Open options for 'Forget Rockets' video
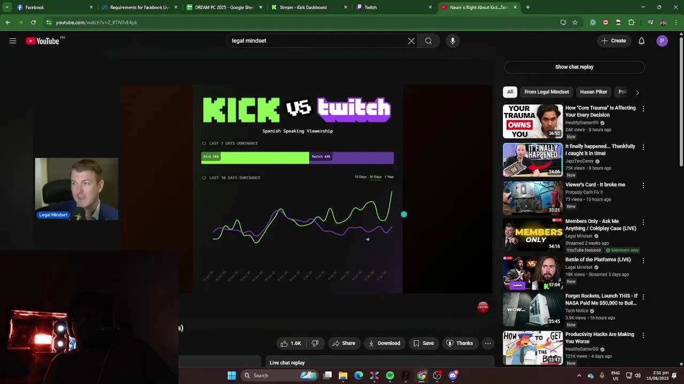The width and height of the screenshot is (684, 384). click(643, 297)
